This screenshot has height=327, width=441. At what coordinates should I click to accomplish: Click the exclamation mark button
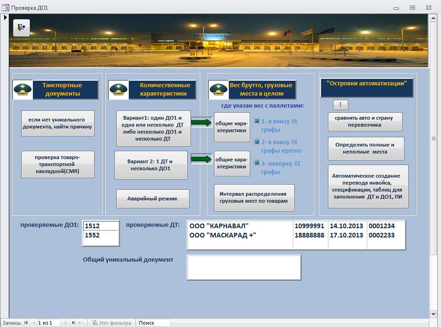[340, 105]
